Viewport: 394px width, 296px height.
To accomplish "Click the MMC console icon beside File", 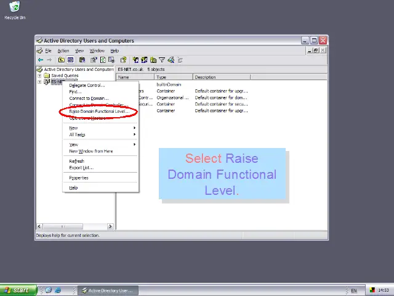I will pos(39,51).
